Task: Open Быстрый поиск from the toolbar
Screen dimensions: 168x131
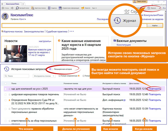Action: pos(22,8)
